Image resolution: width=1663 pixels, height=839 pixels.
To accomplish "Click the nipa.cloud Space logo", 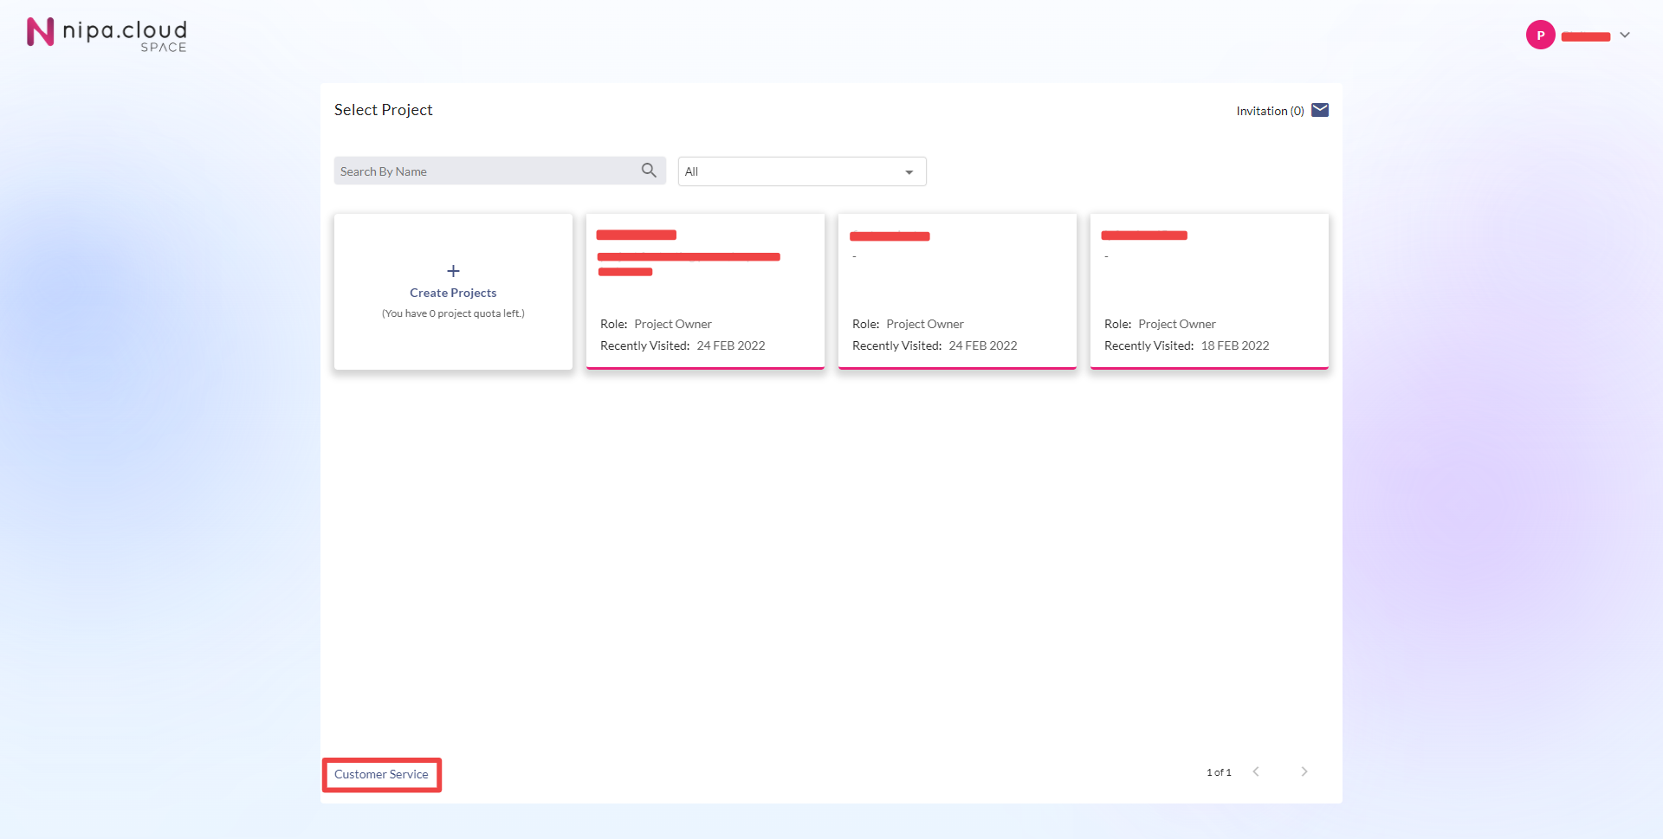I will coord(107,35).
